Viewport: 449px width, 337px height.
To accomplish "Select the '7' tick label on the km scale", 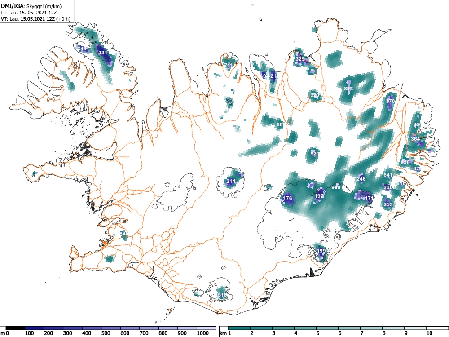I will pyautogui.click(x=361, y=333).
